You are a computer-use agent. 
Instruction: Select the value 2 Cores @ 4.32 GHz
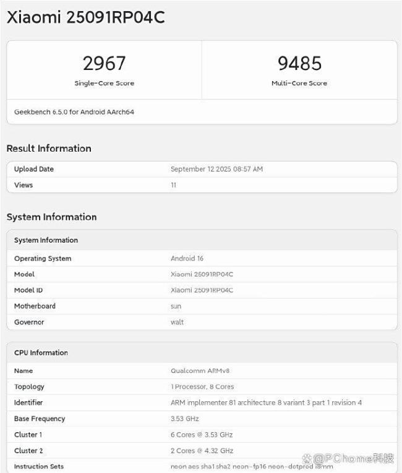point(202,451)
